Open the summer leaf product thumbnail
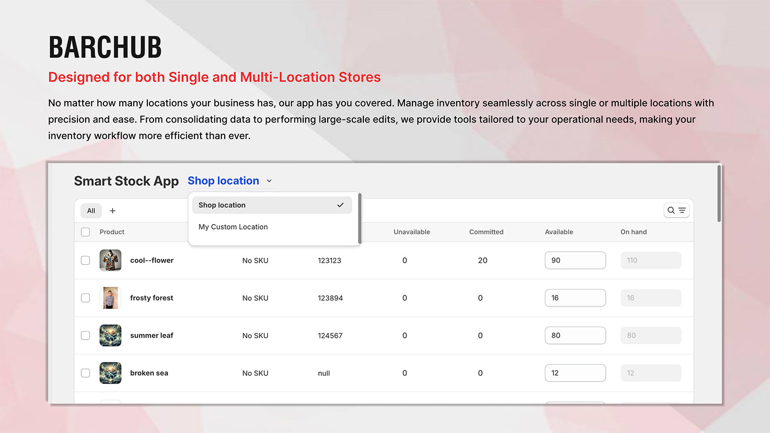Screen dimensions: 770x433 click(111, 335)
